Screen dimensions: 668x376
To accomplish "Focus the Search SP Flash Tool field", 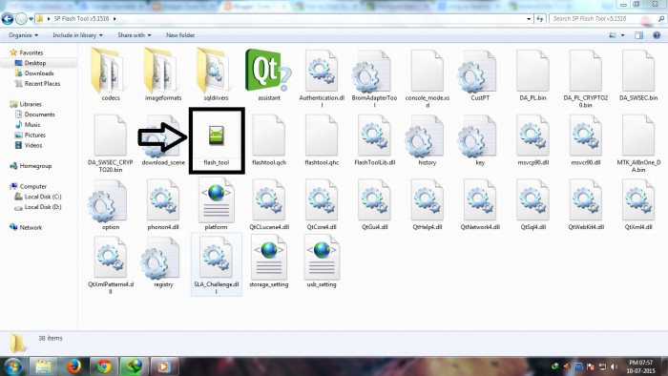I will coord(607,19).
